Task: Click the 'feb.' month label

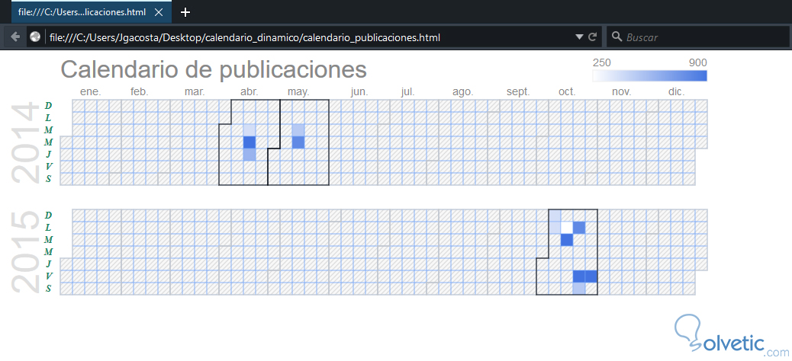Action: tap(140, 91)
